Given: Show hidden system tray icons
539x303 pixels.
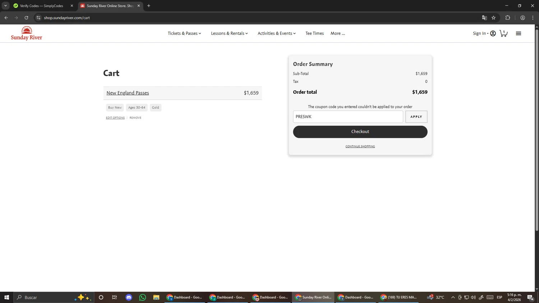Looking at the screenshot, I should pyautogui.click(x=453, y=297).
